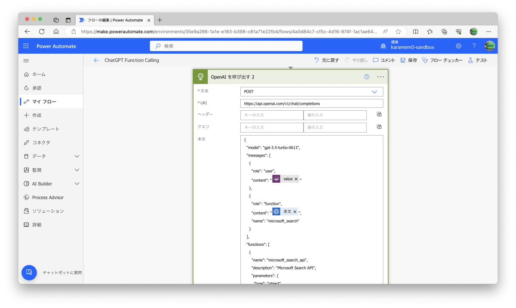Click the ChatGPT Function Calling flow title
The width and height of the screenshot is (516, 308).
(132, 60)
